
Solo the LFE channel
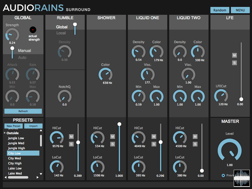pyautogui.click(x=234, y=63)
